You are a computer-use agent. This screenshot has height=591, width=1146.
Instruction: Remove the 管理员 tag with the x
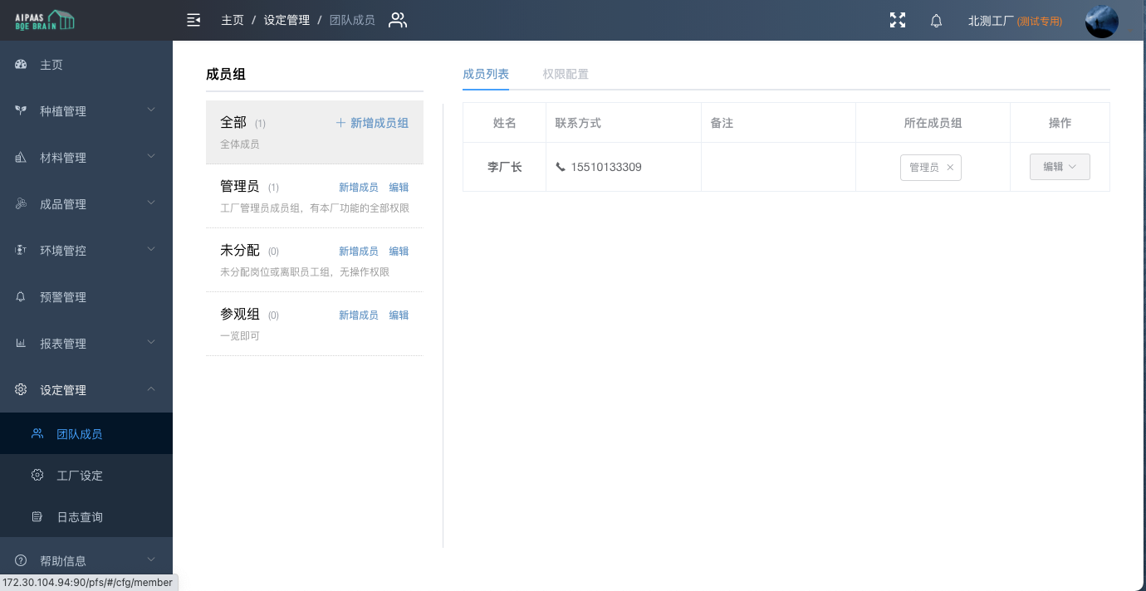[950, 167]
